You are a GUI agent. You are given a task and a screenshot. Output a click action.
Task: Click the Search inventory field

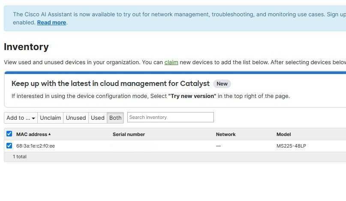pos(170,117)
